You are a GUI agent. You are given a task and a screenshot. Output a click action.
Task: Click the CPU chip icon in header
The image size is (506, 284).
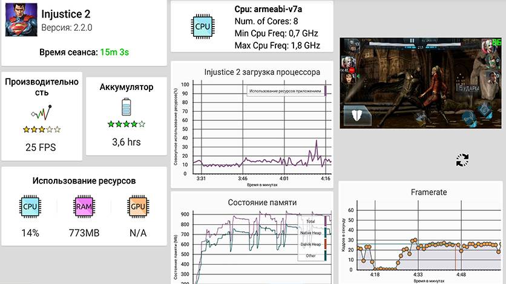pos(203,27)
